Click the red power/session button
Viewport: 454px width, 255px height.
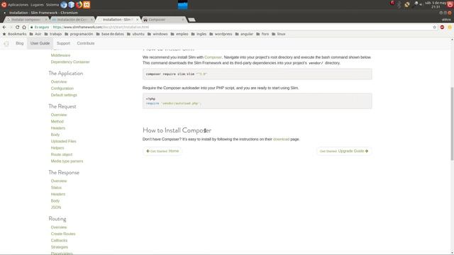point(450,5)
